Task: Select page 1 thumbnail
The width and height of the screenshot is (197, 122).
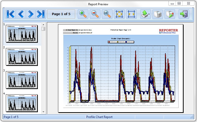Action: coord(22,33)
